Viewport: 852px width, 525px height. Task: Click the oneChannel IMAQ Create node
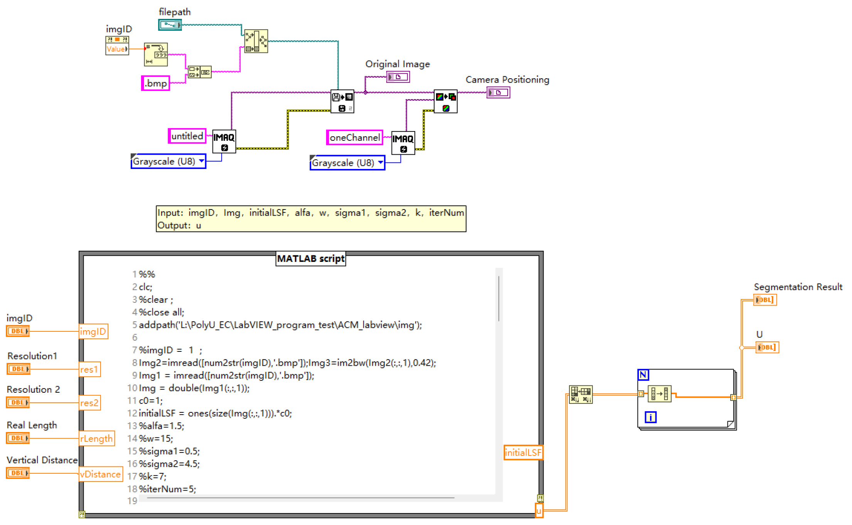(x=403, y=143)
